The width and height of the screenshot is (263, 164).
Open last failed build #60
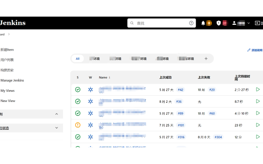212,113
